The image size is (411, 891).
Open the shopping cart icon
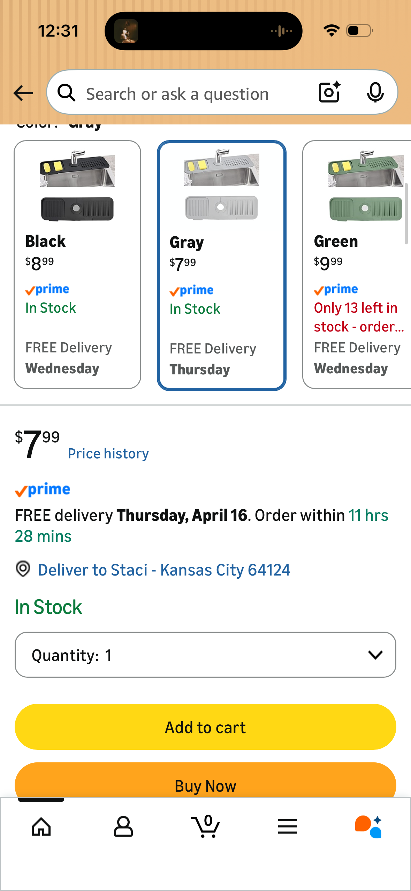(206, 826)
